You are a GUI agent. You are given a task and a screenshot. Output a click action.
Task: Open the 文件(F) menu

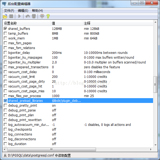(9, 11)
